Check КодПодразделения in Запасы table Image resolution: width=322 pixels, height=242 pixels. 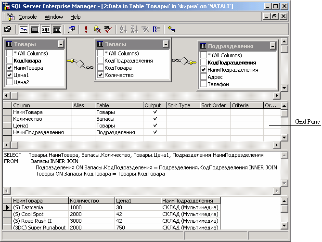(100, 60)
